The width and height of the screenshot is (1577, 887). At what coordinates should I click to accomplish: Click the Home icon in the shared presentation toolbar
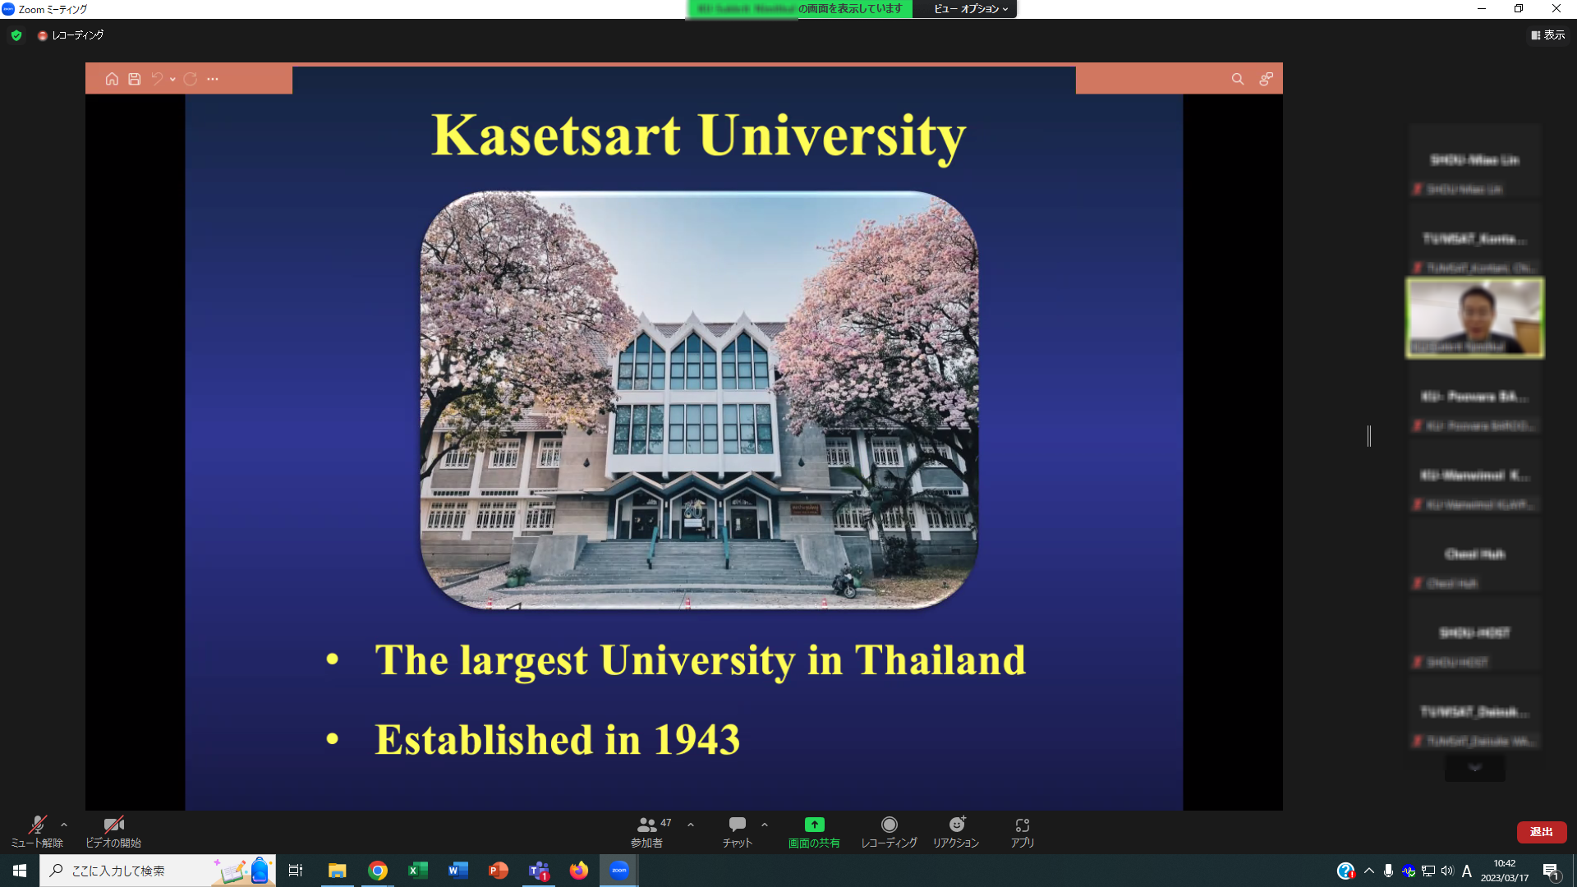point(112,79)
